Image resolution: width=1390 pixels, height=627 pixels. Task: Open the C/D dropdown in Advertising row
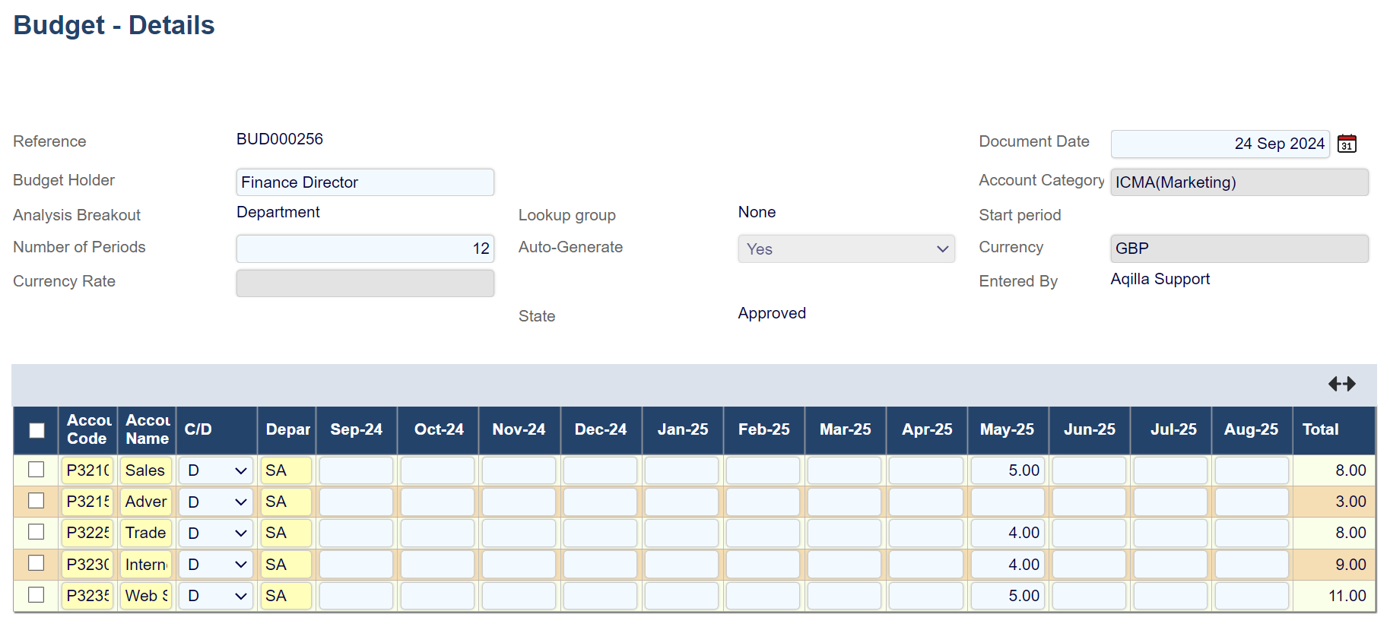217,502
